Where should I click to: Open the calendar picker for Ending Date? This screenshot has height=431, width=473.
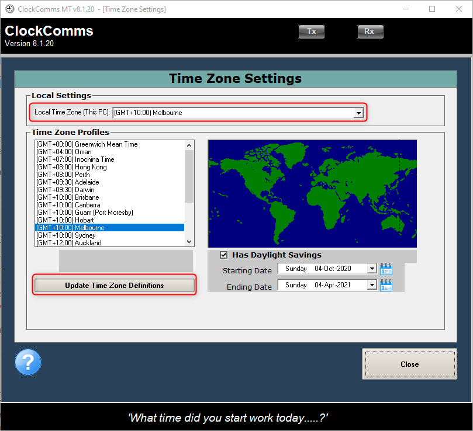[x=386, y=285]
